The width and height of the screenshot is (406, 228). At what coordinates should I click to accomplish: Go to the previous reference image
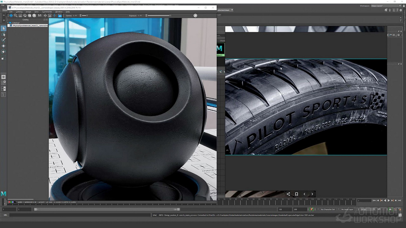pos(304,194)
